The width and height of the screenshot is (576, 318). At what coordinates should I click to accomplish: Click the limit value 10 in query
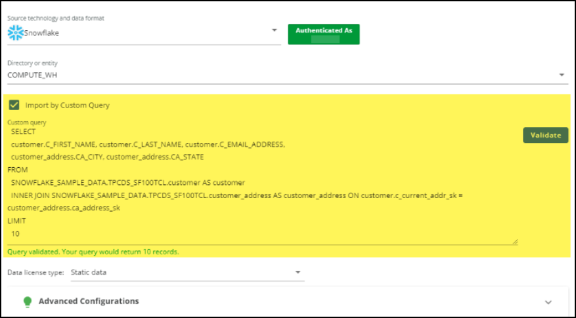point(16,233)
